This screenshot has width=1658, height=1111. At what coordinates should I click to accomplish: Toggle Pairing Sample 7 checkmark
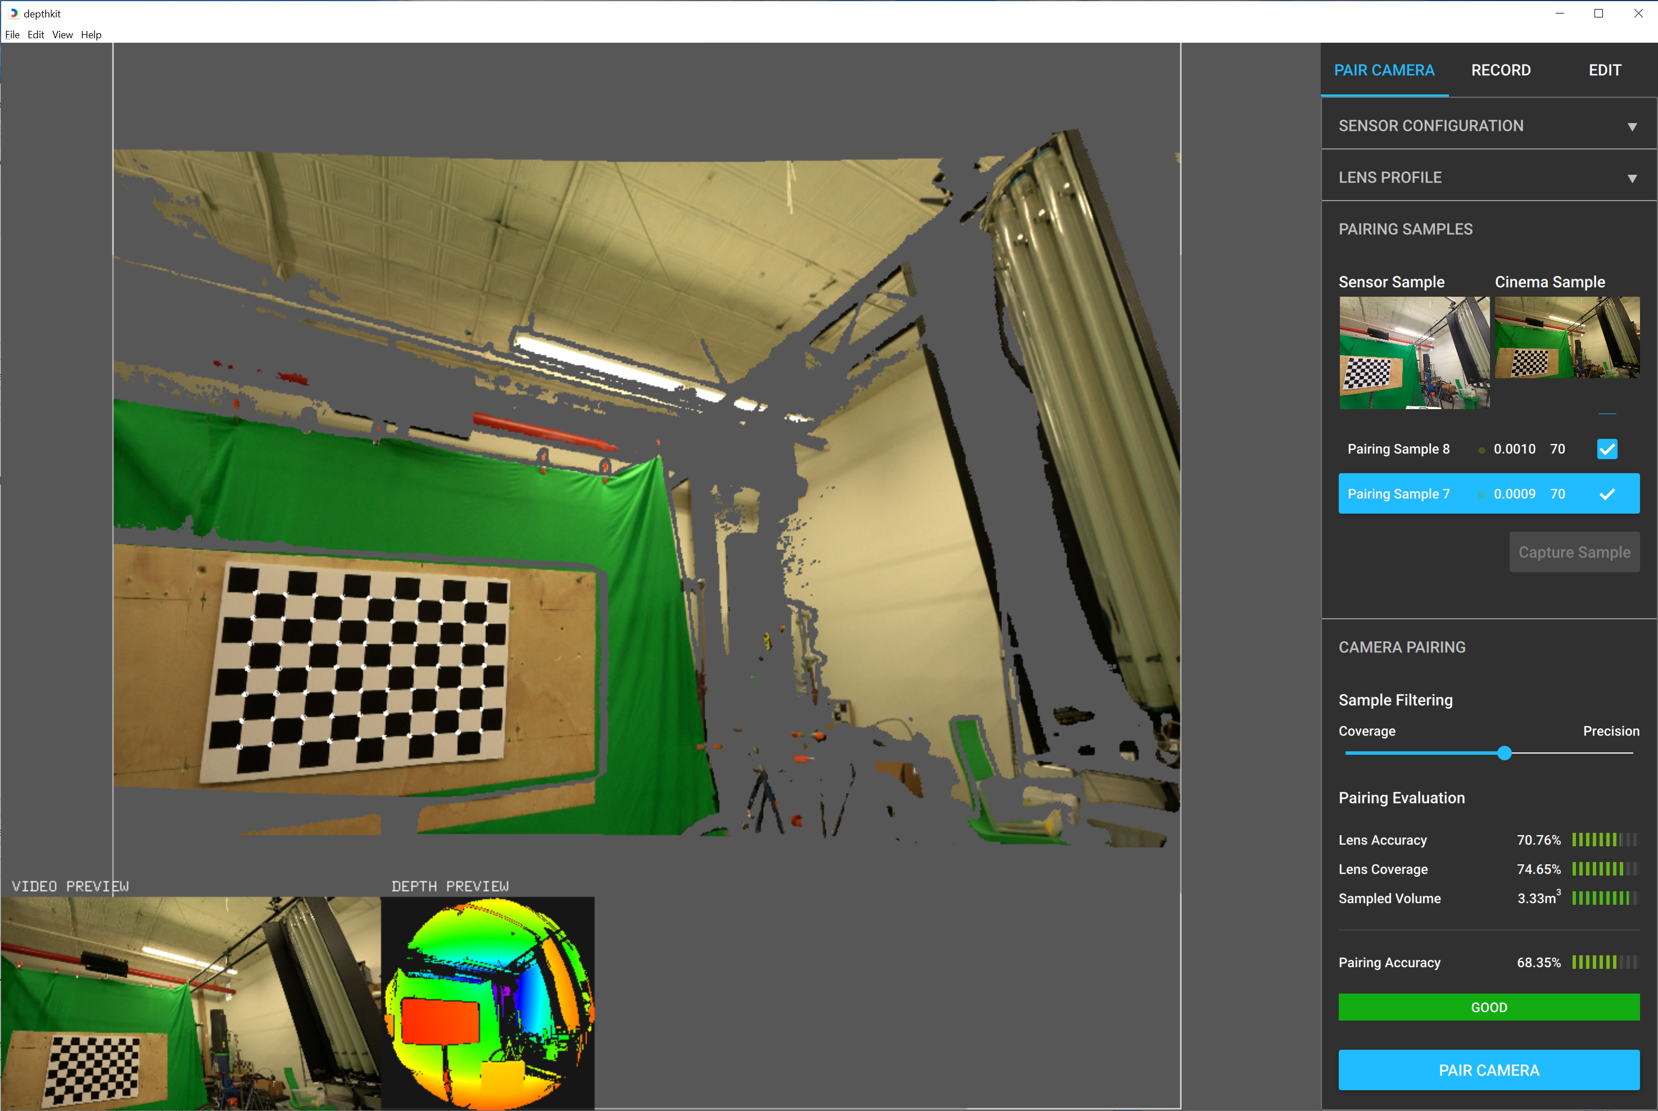click(x=1607, y=495)
